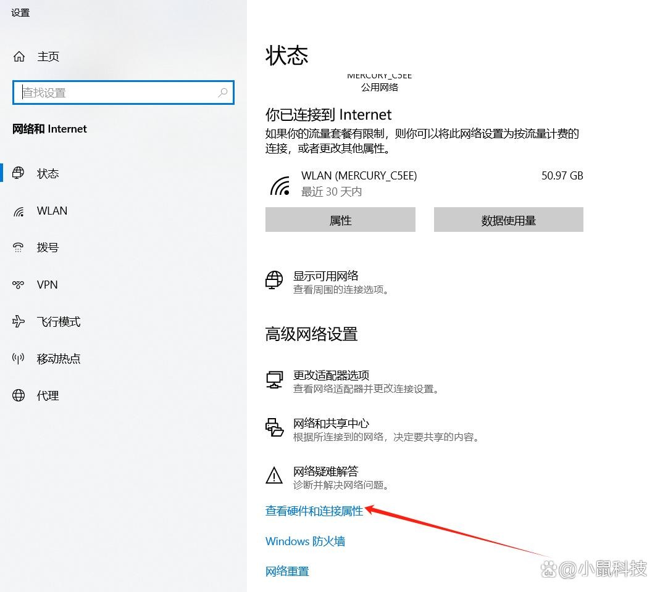Open the Windows 防火墙 link

pos(305,541)
